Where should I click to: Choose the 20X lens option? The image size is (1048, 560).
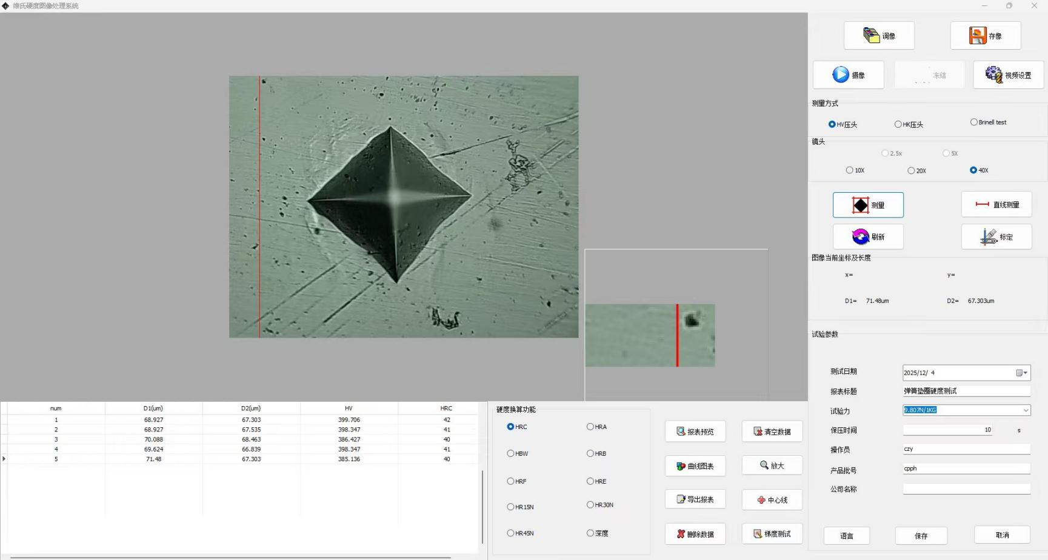911,170
